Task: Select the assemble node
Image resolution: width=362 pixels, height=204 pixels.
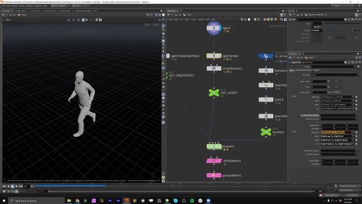Action: pos(266,116)
